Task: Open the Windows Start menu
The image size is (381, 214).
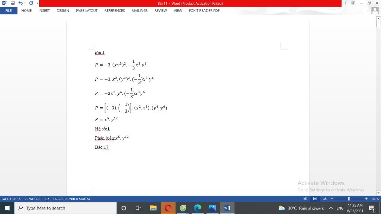Action: [7, 208]
